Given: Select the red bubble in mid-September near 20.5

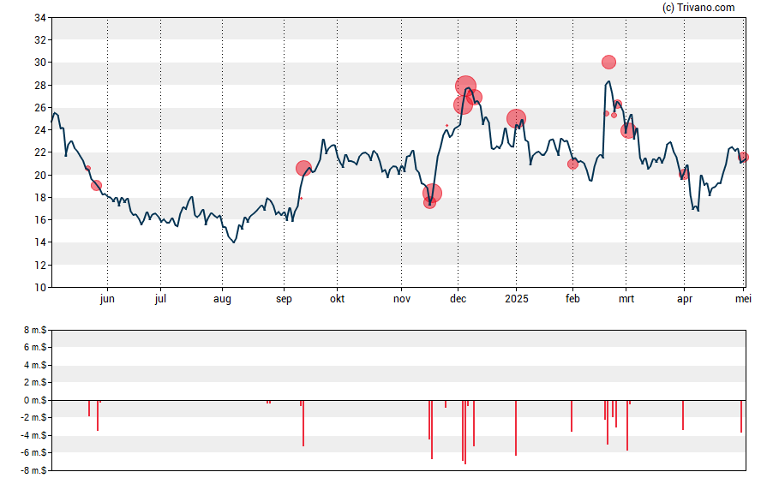Looking at the screenshot, I should [x=304, y=168].
